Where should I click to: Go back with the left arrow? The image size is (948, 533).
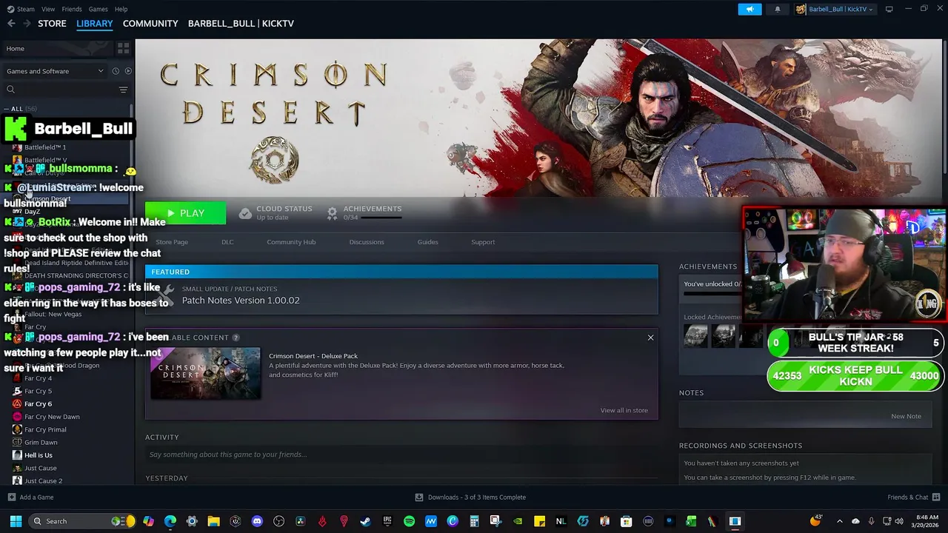pyautogui.click(x=11, y=24)
